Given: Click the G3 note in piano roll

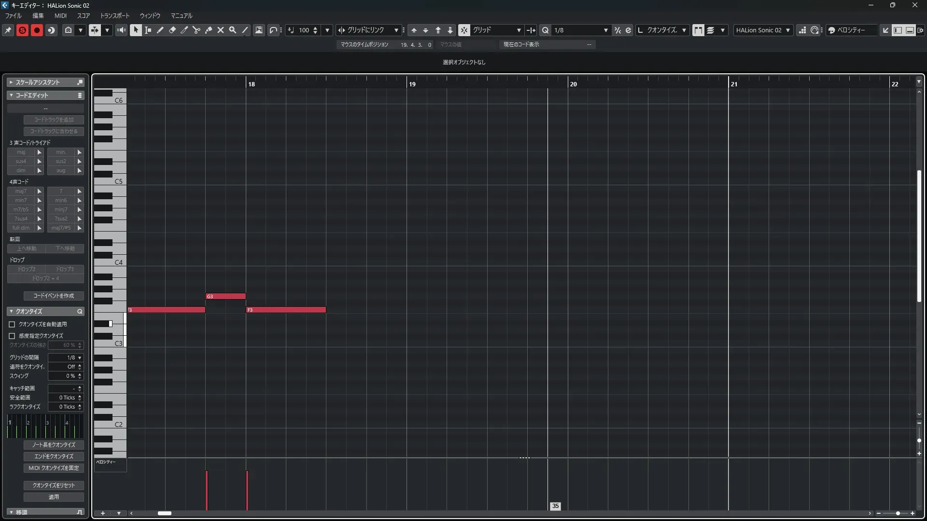Looking at the screenshot, I should click(225, 296).
